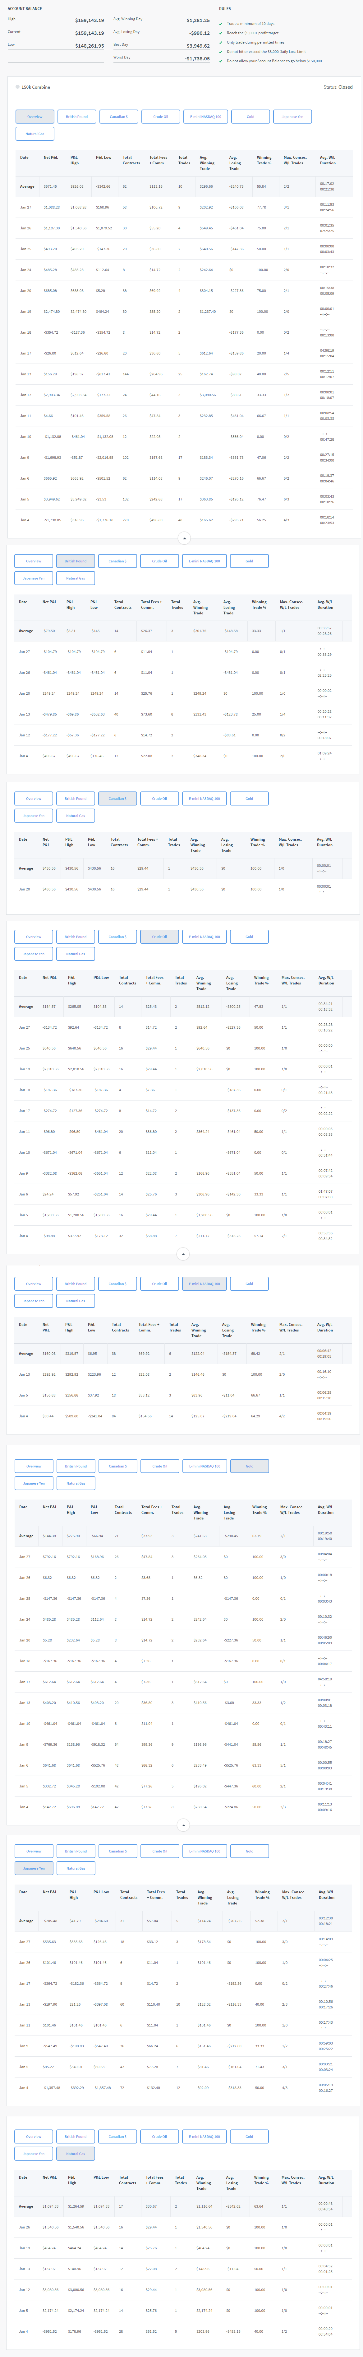
Task: Switch to the Crude Oil tab in the topmost tab row
Action: [x=160, y=116]
